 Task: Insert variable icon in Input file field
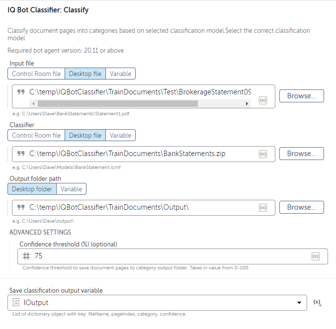(263, 100)
